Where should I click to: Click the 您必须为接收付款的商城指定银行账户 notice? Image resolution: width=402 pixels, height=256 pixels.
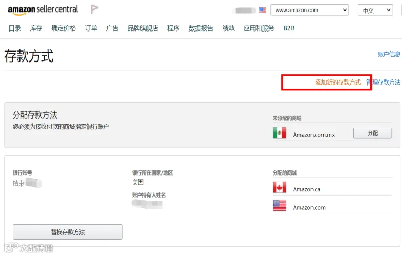(61, 126)
